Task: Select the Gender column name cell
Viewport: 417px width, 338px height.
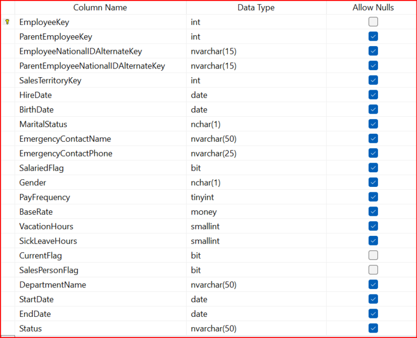Action: pyautogui.click(x=100, y=182)
